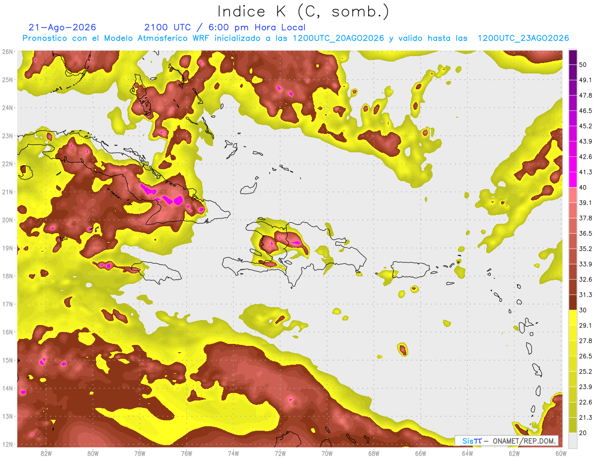This screenshot has height=460, width=596.
Task: Click the "45.2" color scale value
Action: 586,126
